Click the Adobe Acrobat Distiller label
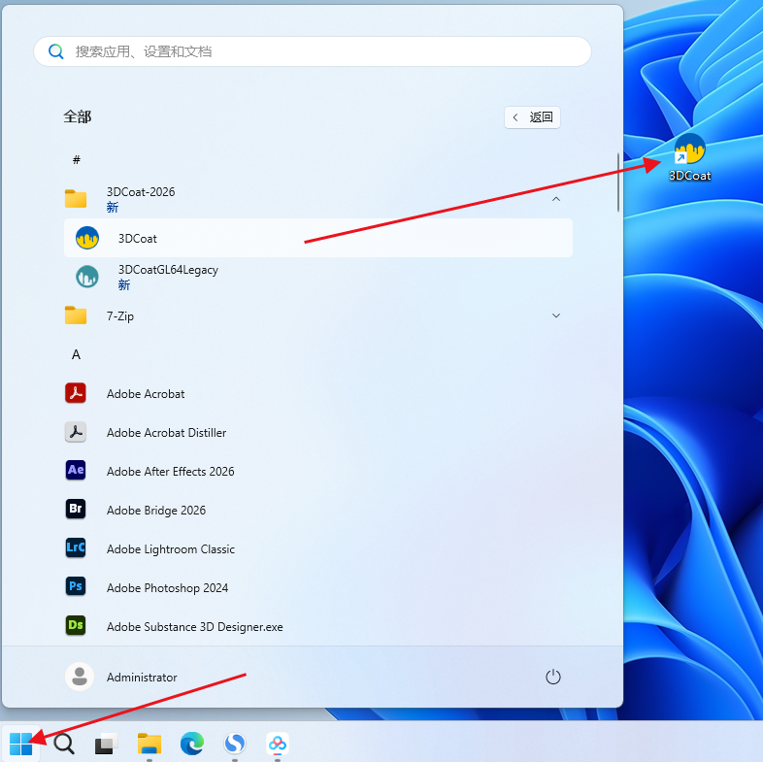The image size is (763, 762). coord(166,433)
